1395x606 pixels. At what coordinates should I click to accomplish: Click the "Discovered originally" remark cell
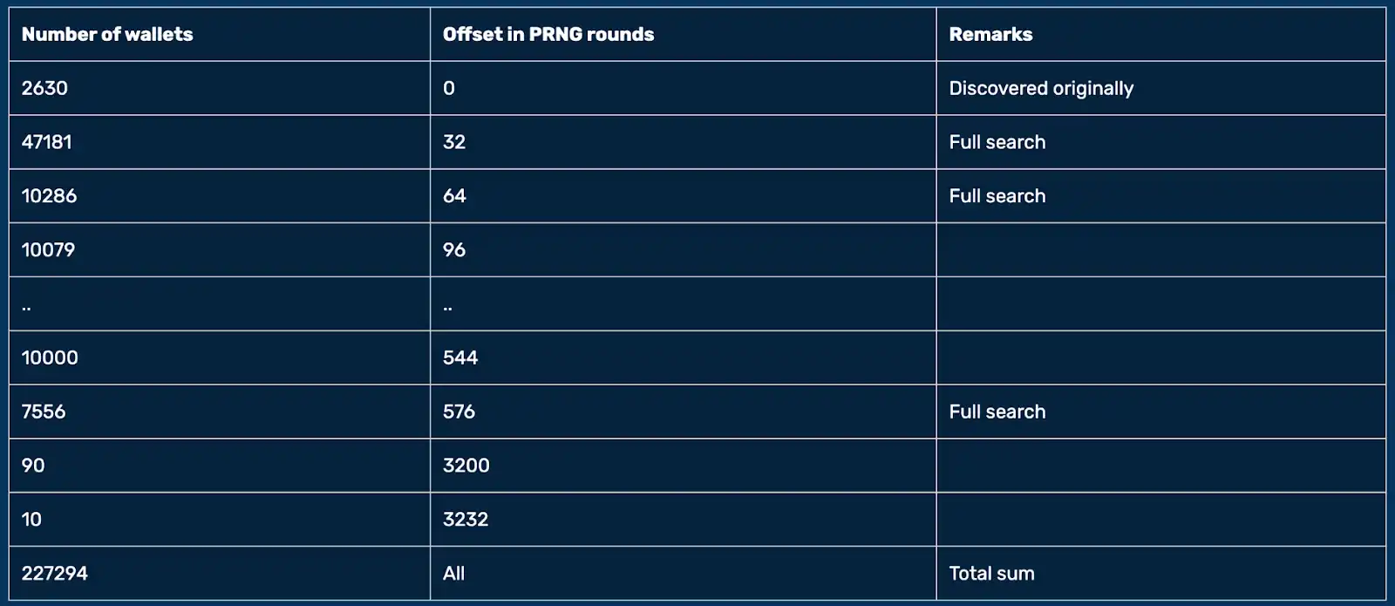1041,88
